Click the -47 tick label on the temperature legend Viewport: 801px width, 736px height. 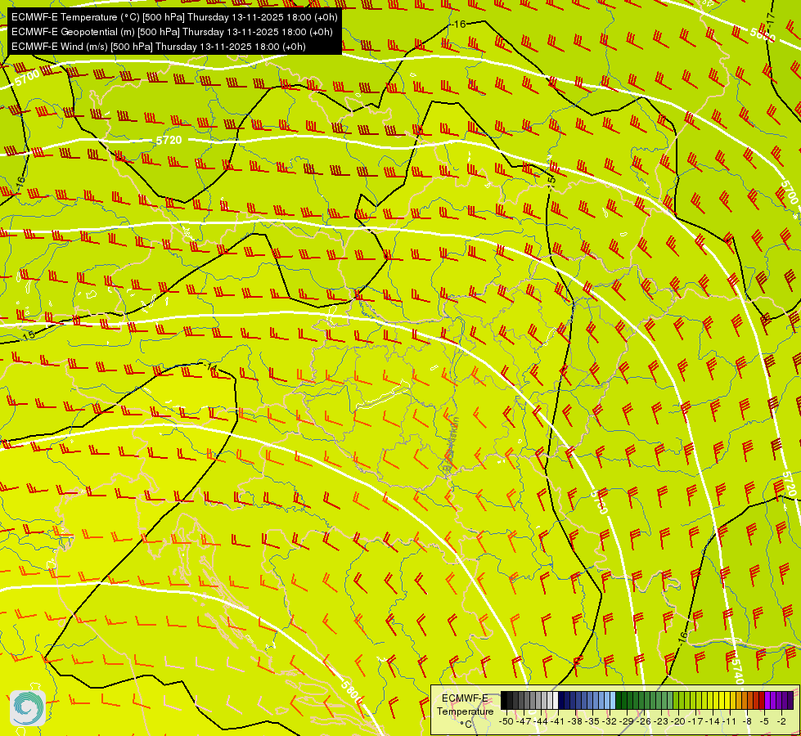524,722
